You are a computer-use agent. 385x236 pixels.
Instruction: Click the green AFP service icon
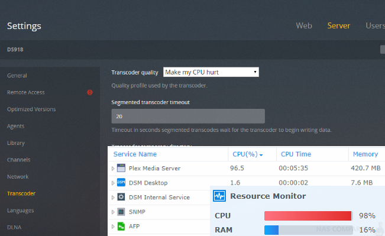click(121, 226)
